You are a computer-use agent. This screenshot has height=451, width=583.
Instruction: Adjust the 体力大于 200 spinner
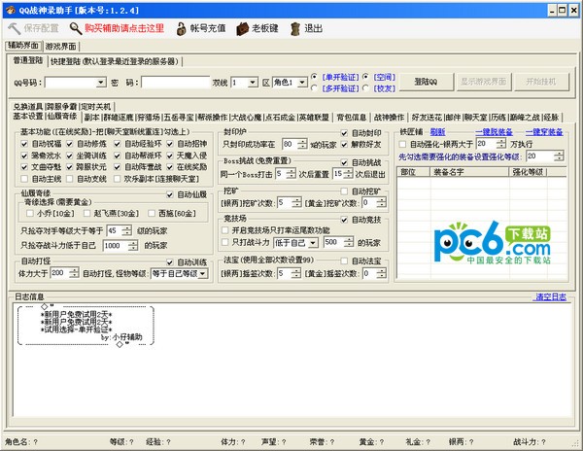pos(74,273)
